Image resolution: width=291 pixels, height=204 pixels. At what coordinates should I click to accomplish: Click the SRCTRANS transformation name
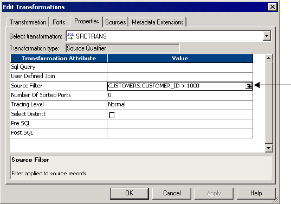click(91, 36)
